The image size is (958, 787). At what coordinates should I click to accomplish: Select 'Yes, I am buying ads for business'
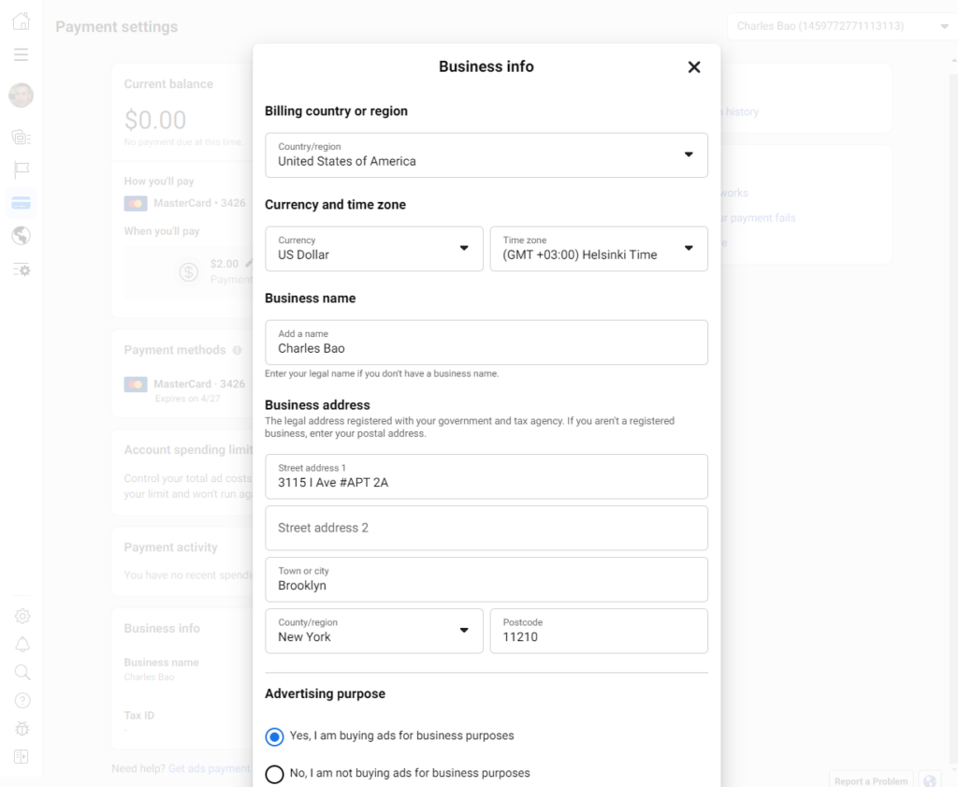click(x=274, y=736)
